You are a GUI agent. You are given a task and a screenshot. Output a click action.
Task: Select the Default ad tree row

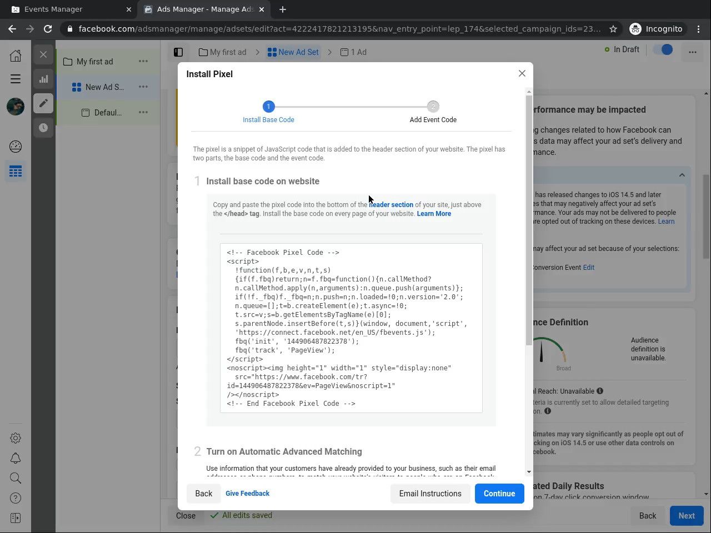pos(107,113)
